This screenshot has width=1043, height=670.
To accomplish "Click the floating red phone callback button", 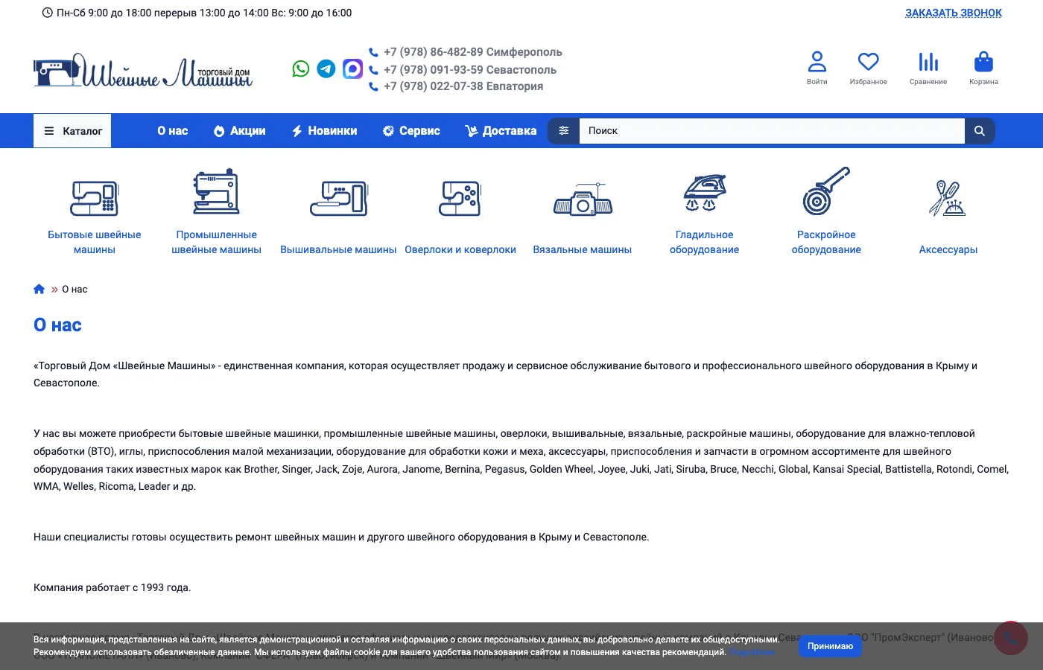I will (x=1010, y=638).
